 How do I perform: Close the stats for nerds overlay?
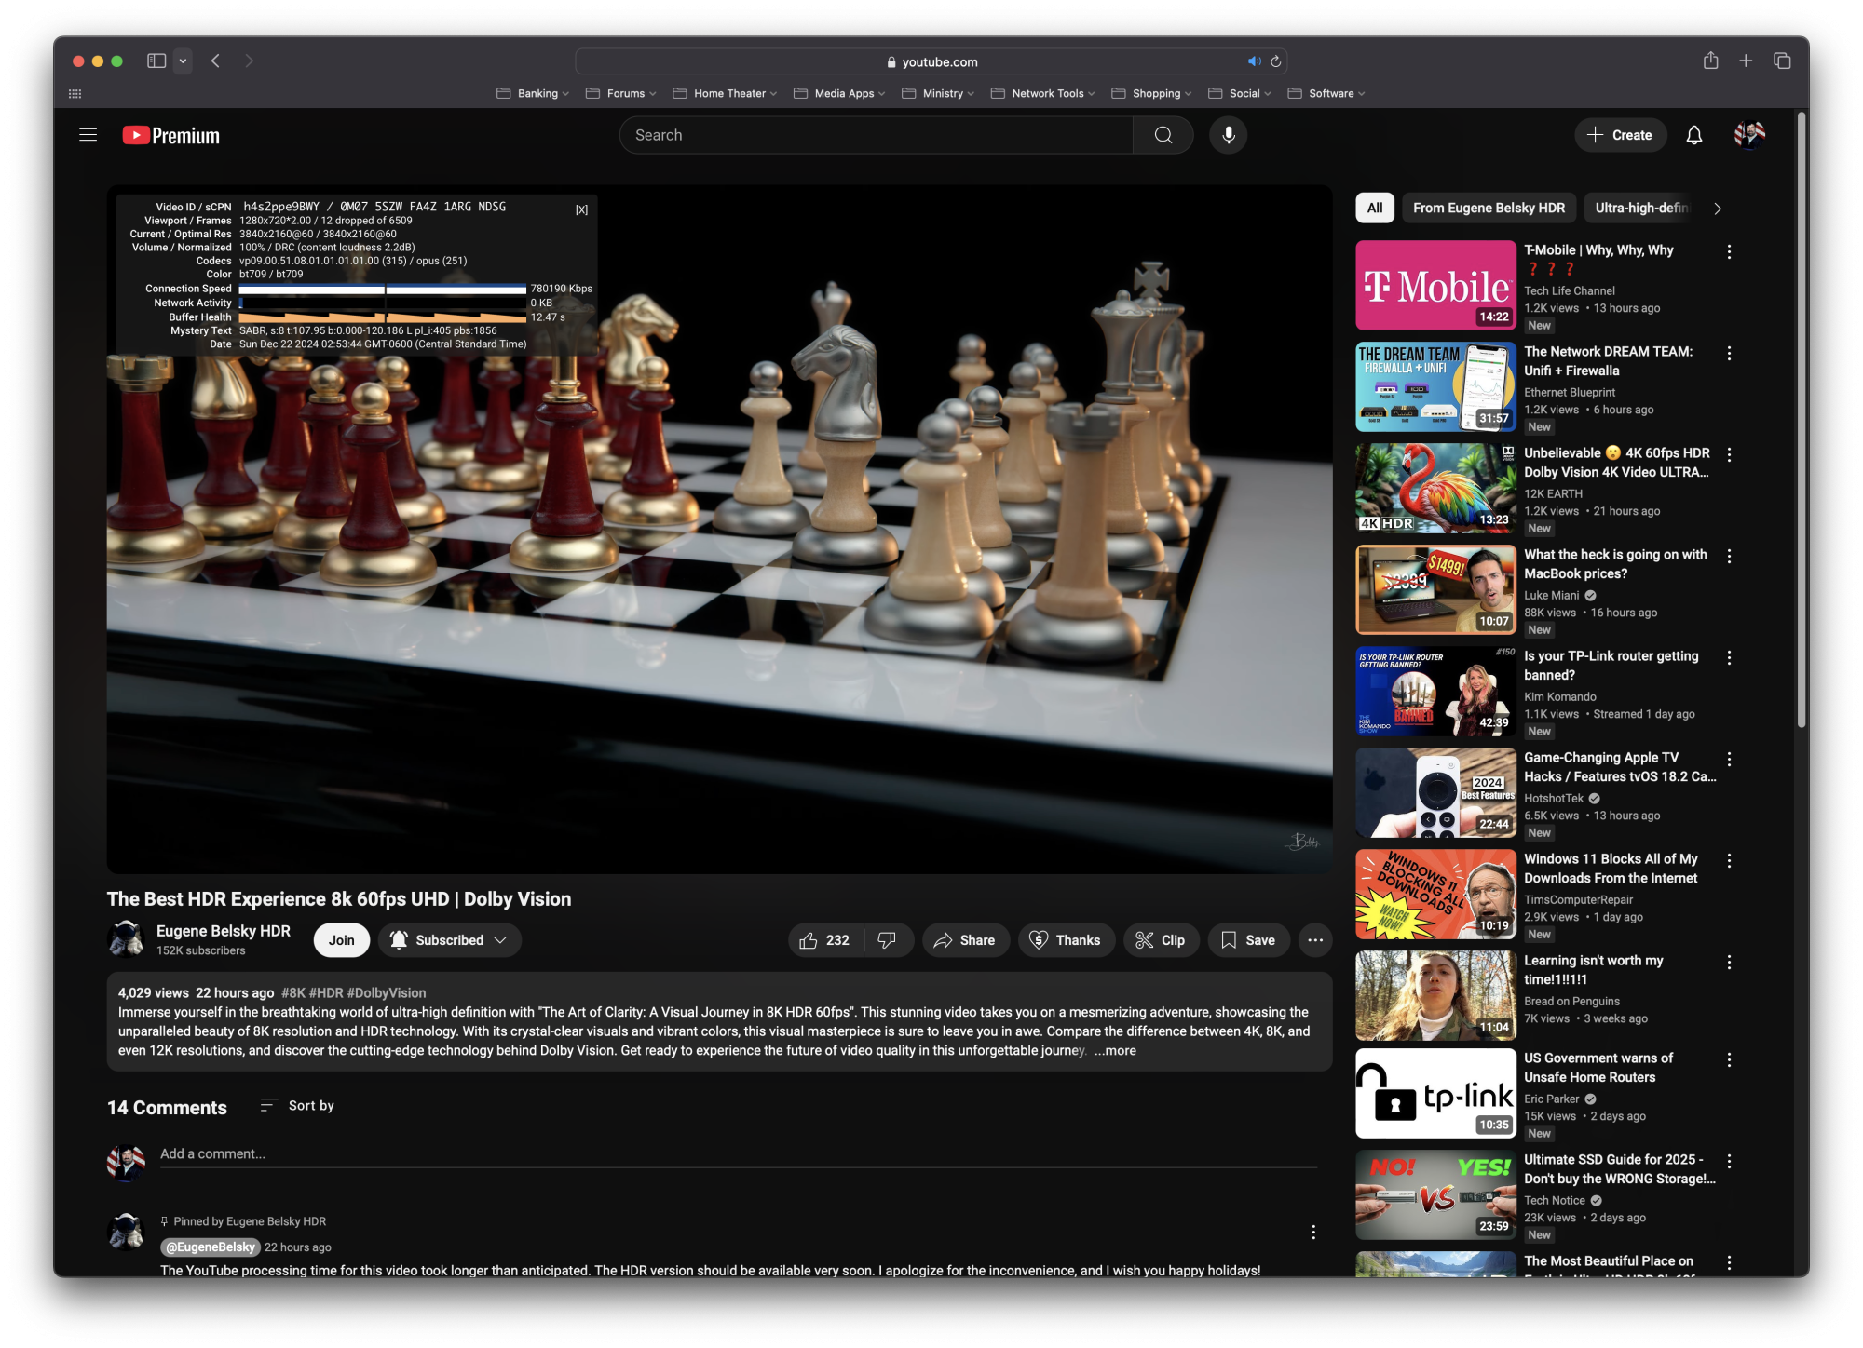point(581,209)
